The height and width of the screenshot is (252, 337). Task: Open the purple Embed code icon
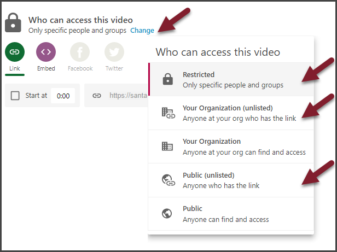tap(46, 52)
